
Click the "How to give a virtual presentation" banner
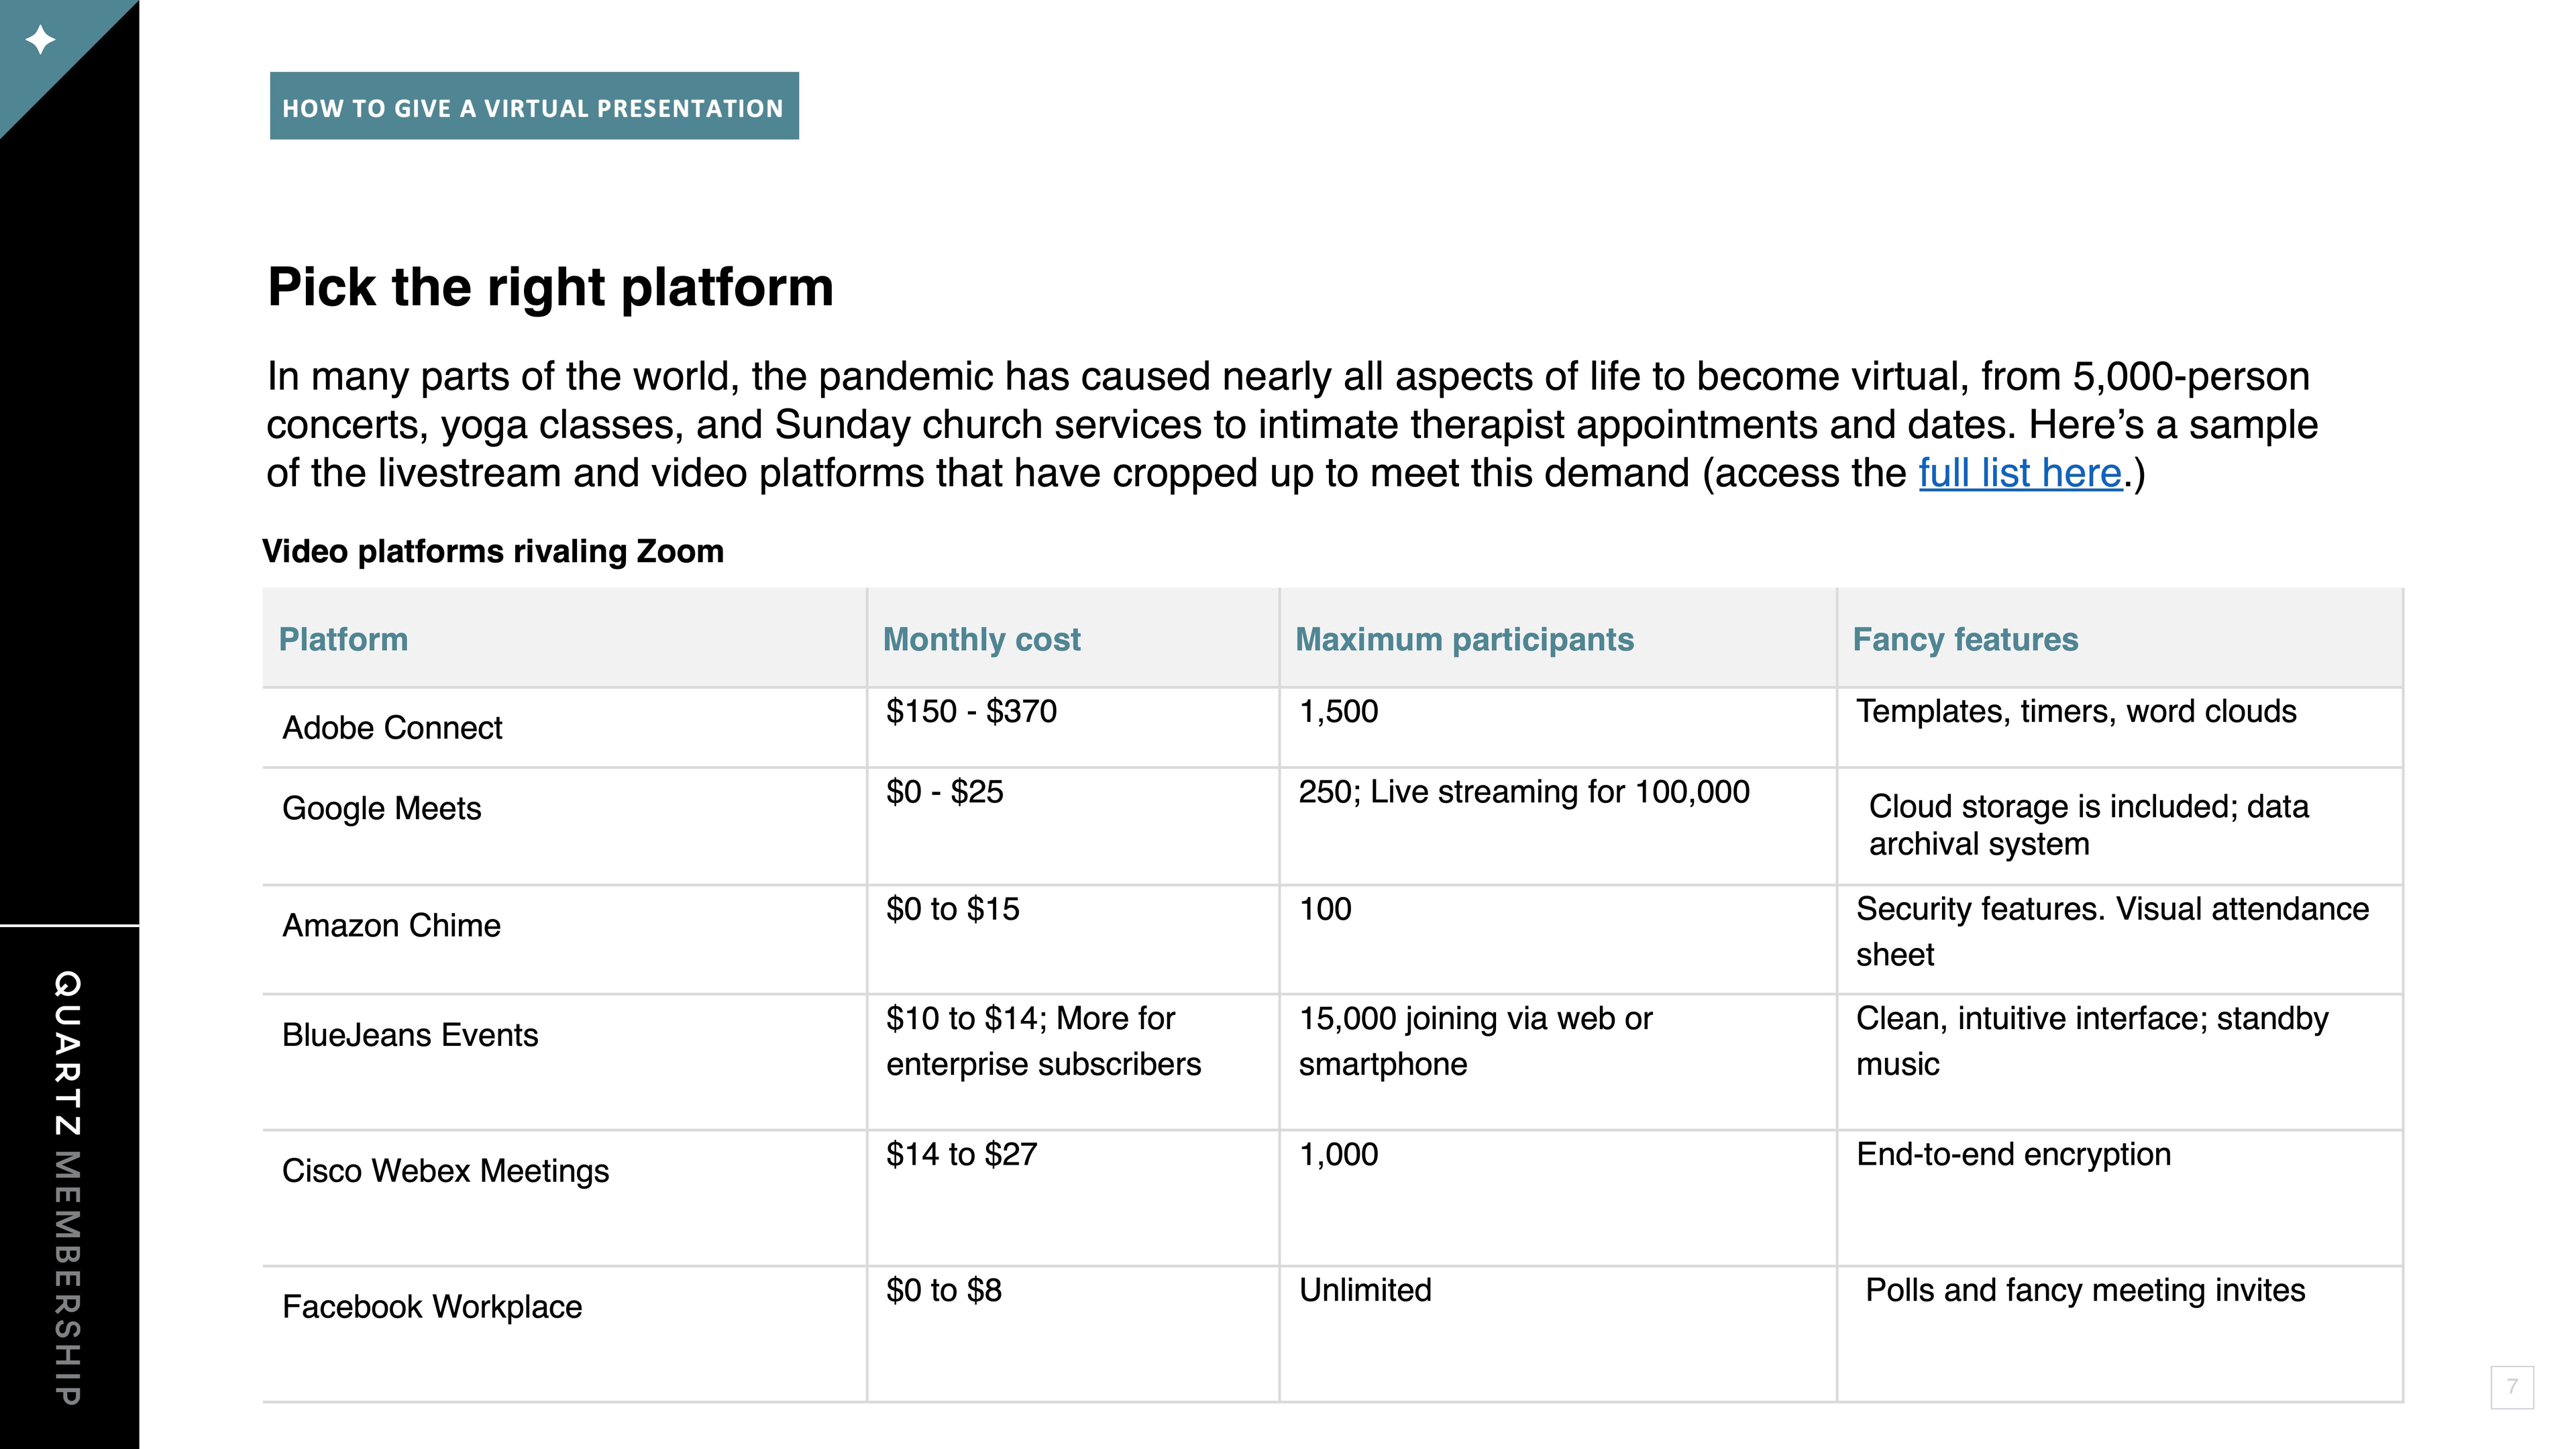tap(534, 106)
